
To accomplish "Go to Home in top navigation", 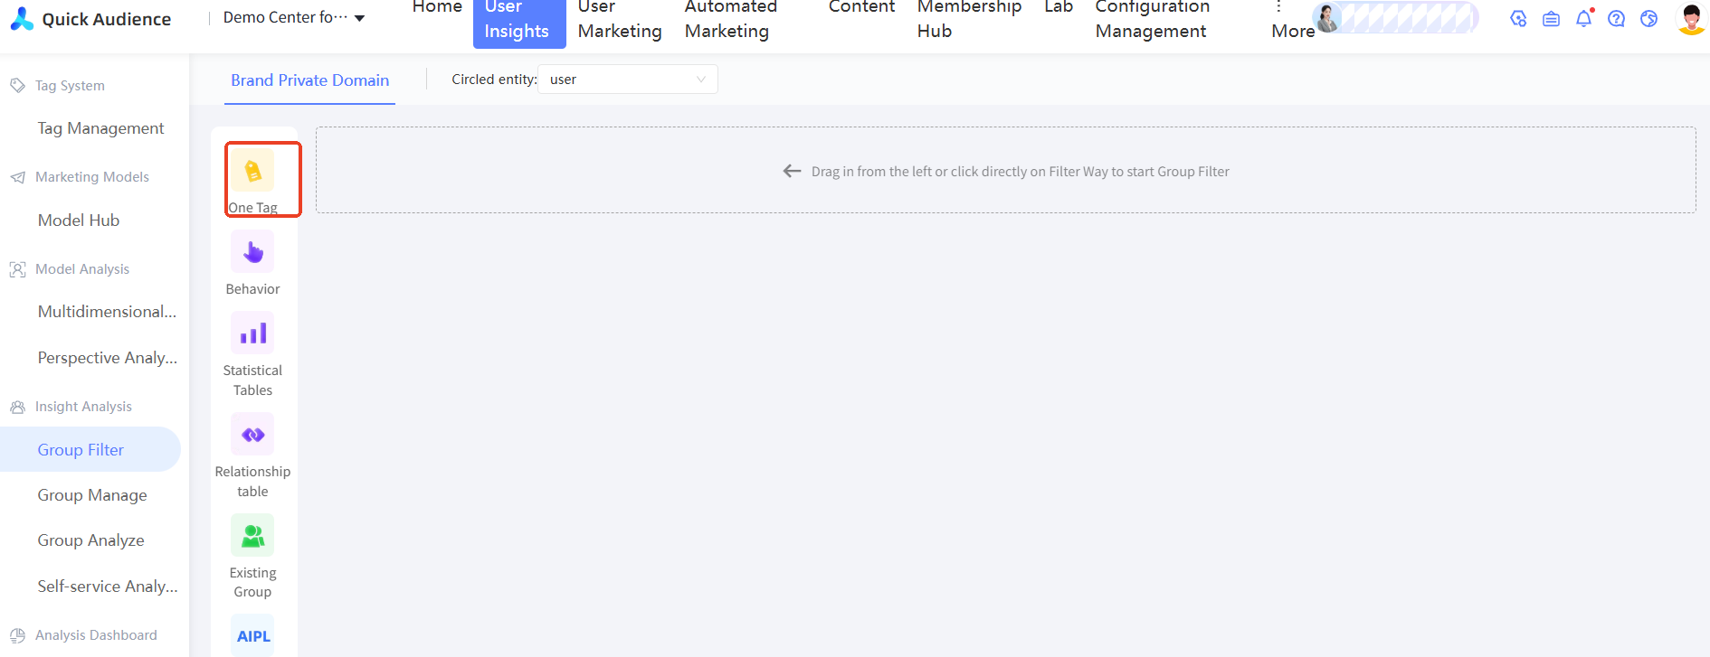I will 437,7.
